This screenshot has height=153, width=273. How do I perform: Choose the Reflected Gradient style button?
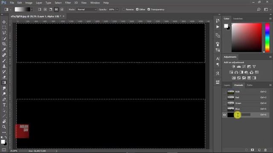pos(56,9)
